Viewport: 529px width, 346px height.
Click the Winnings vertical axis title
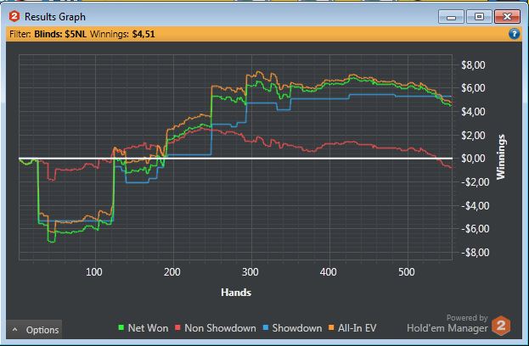click(x=501, y=157)
